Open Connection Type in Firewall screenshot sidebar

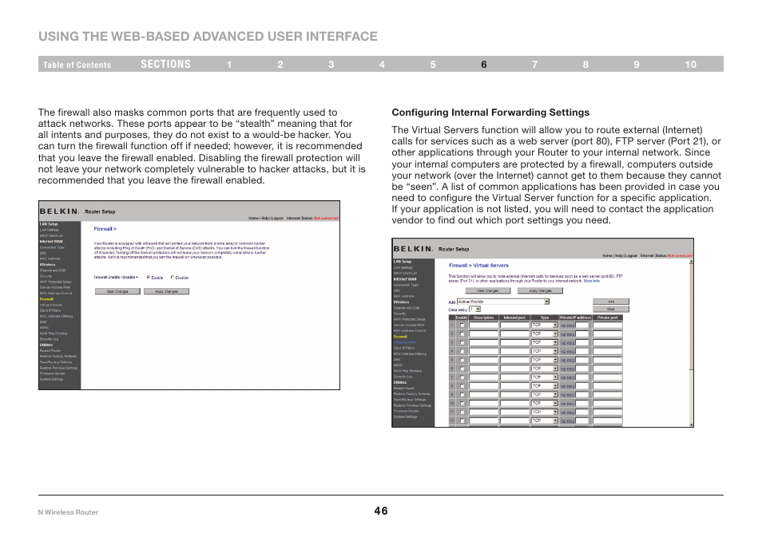pos(52,247)
